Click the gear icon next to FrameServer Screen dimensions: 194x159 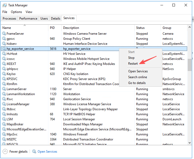click(x=4, y=34)
